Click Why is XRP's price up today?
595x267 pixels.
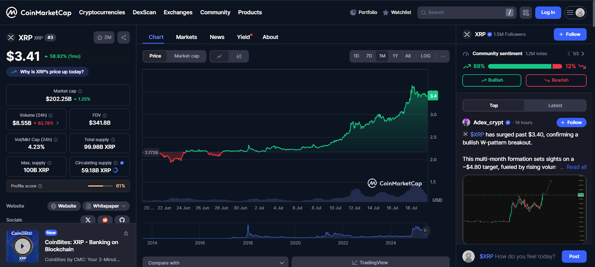(48, 72)
